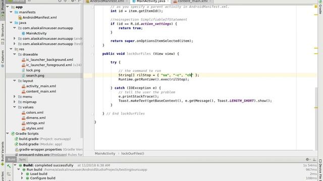
Task: Collapse the res folder
Action: click(x=11, y=49)
